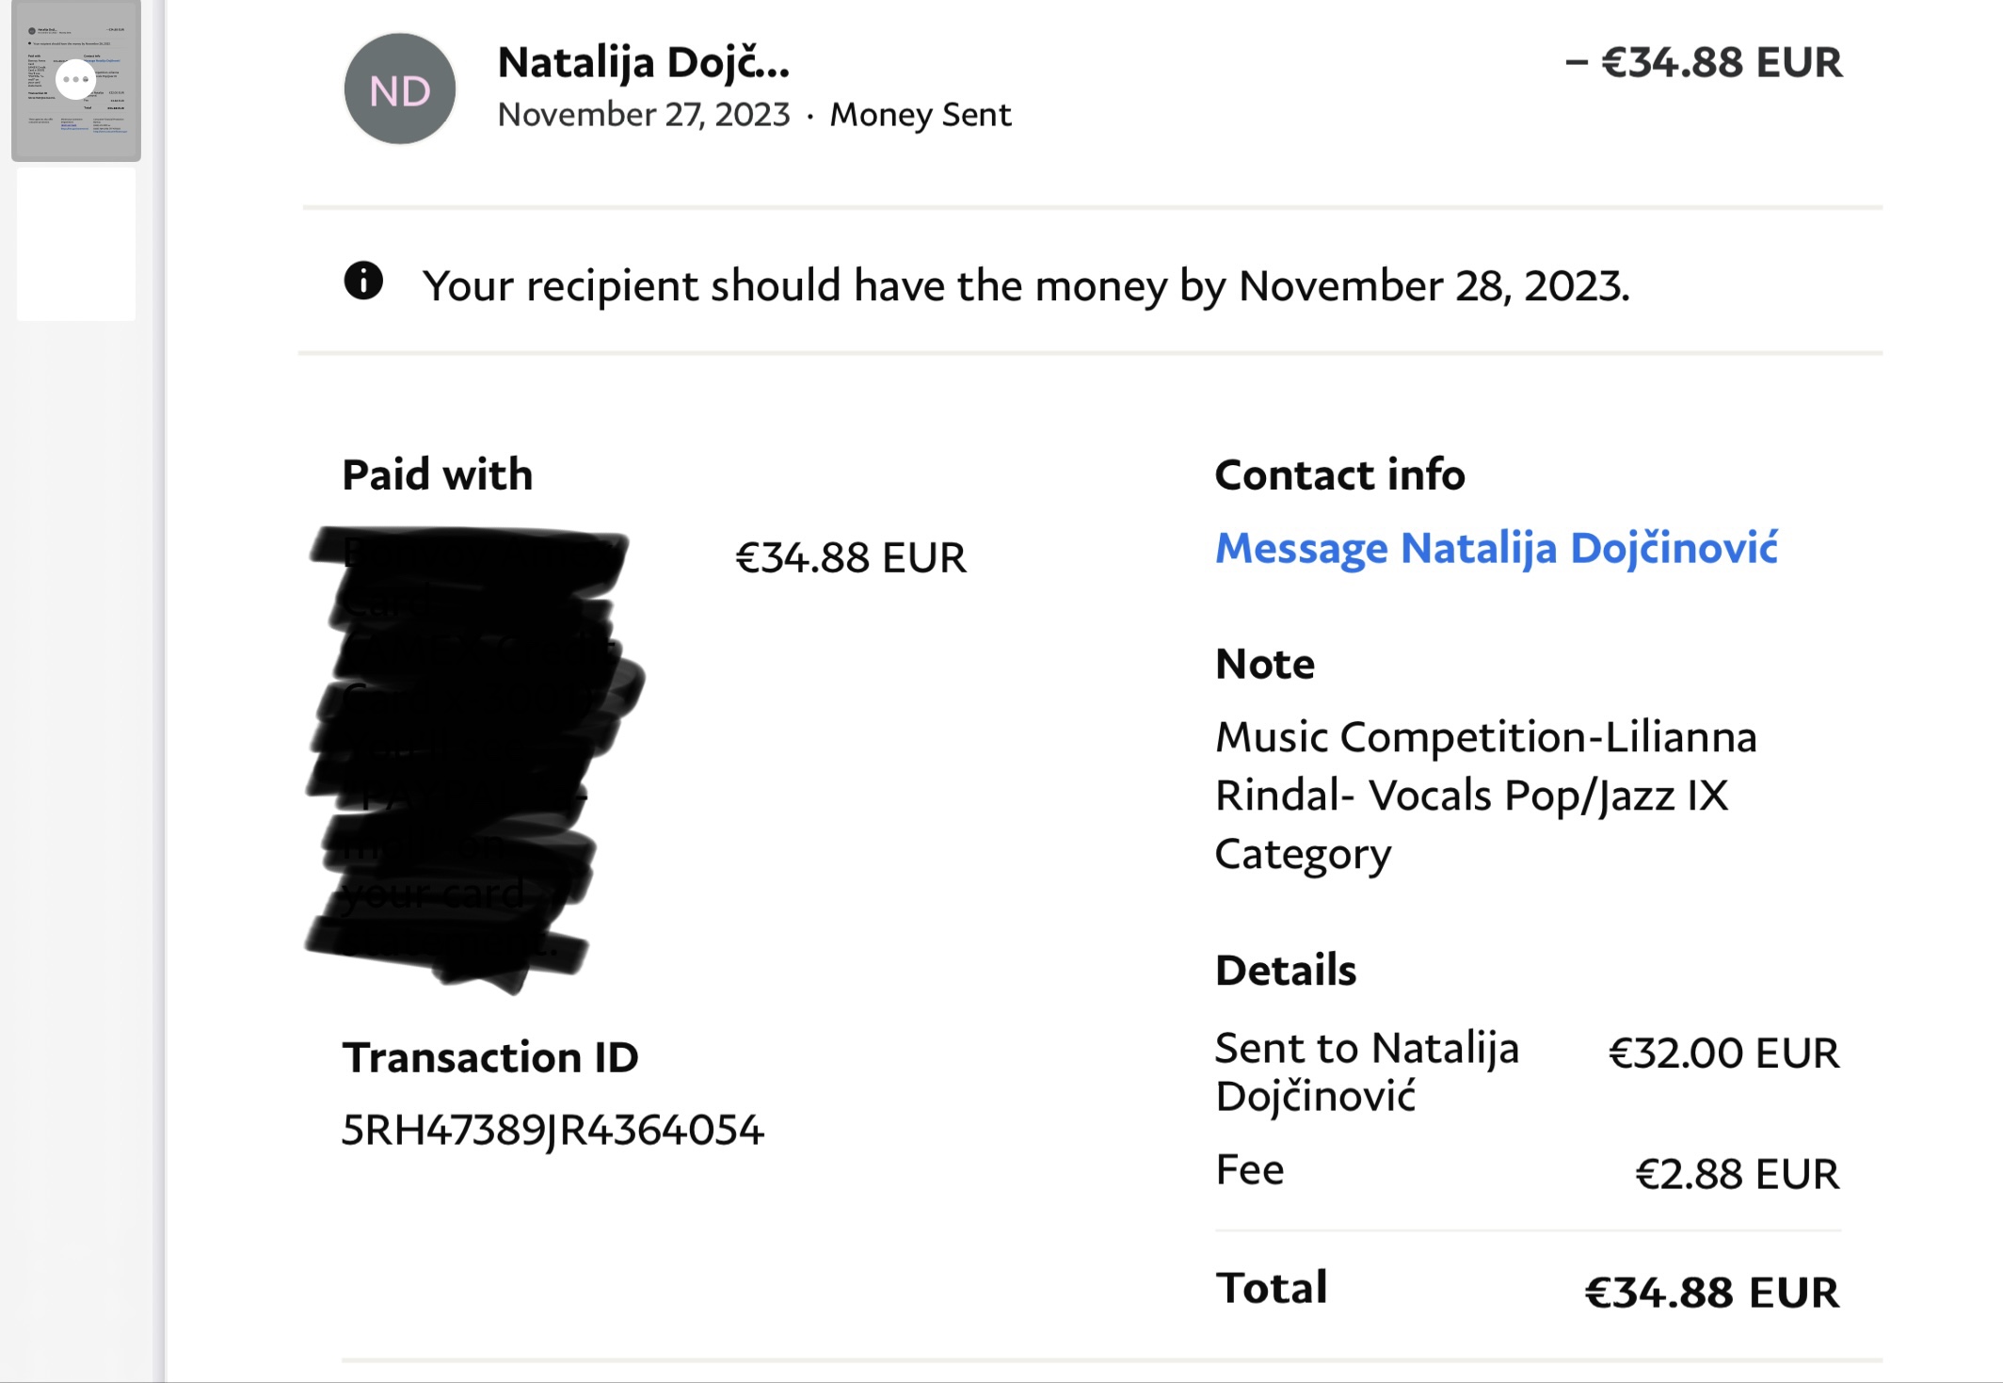Viewport: 2003px width, 1383px height.
Task: Click the Note heading
Action: coord(1264,664)
